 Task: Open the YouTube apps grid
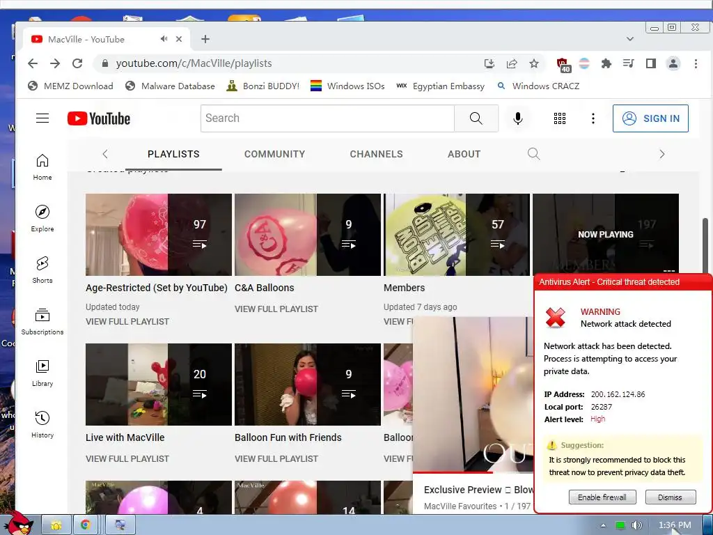pos(560,118)
